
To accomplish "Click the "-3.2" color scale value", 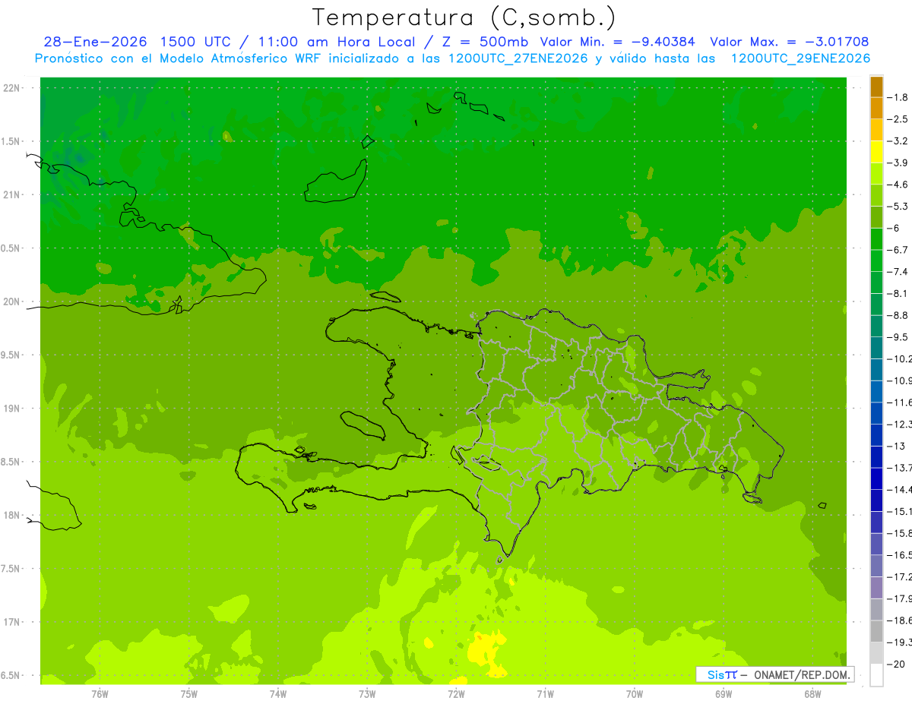I will [898, 141].
